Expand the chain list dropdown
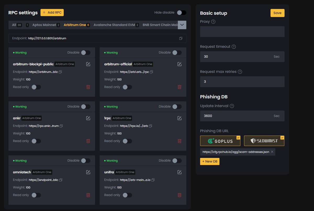Image resolution: width=314 pixels, height=211 pixels. coord(182,25)
